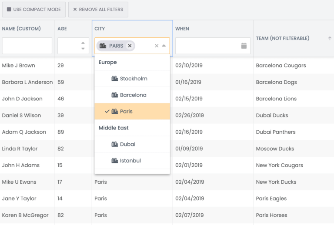Viewport: 334px width, 225px height.
Task: Increase the Age filter value with up arrow
Action: click(83, 43)
